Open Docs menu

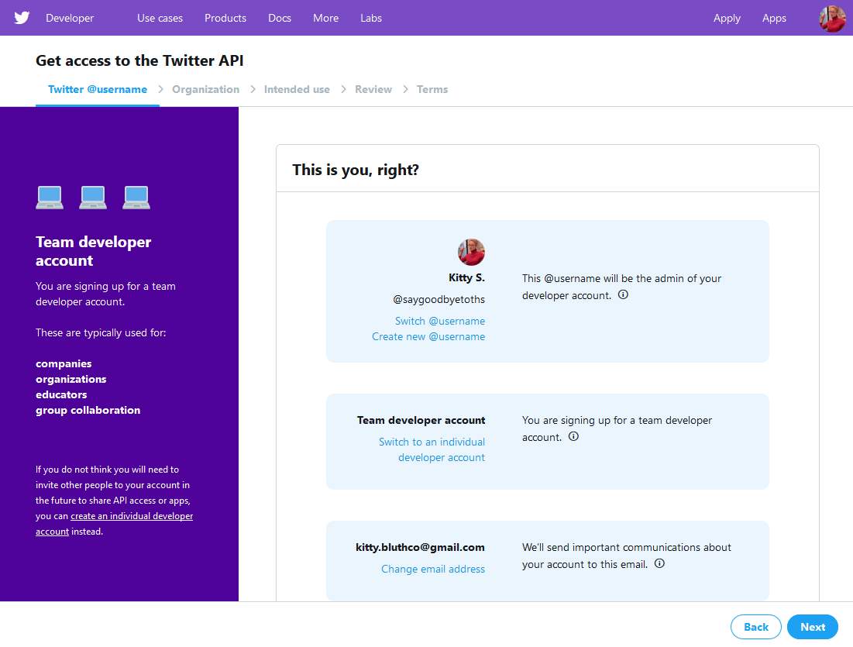(x=280, y=18)
